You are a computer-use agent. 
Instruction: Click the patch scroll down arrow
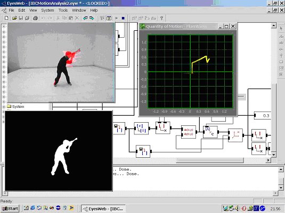coord(274,155)
